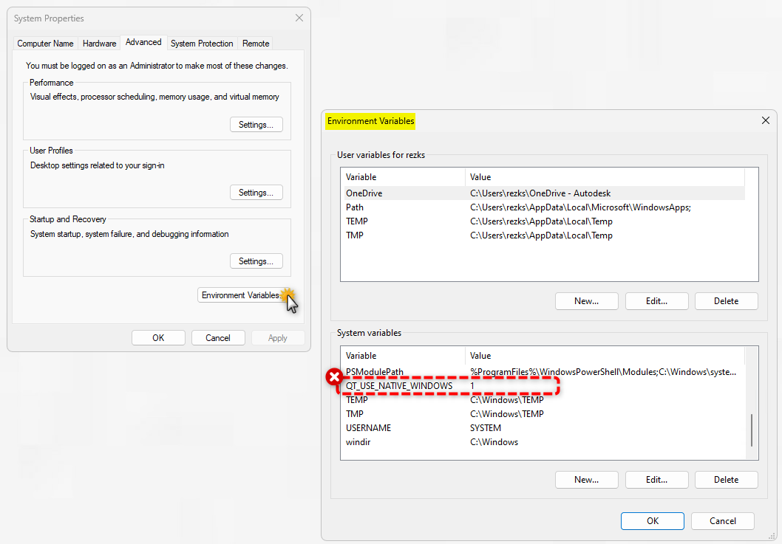Go to the System Protection tab
The height and width of the screenshot is (544, 782).
[x=202, y=44]
